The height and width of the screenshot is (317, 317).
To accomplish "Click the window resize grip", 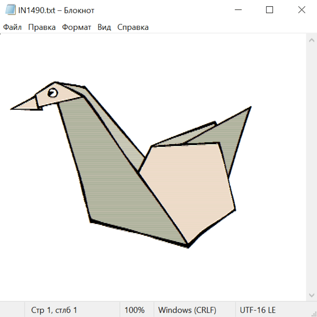I will click(314, 314).
